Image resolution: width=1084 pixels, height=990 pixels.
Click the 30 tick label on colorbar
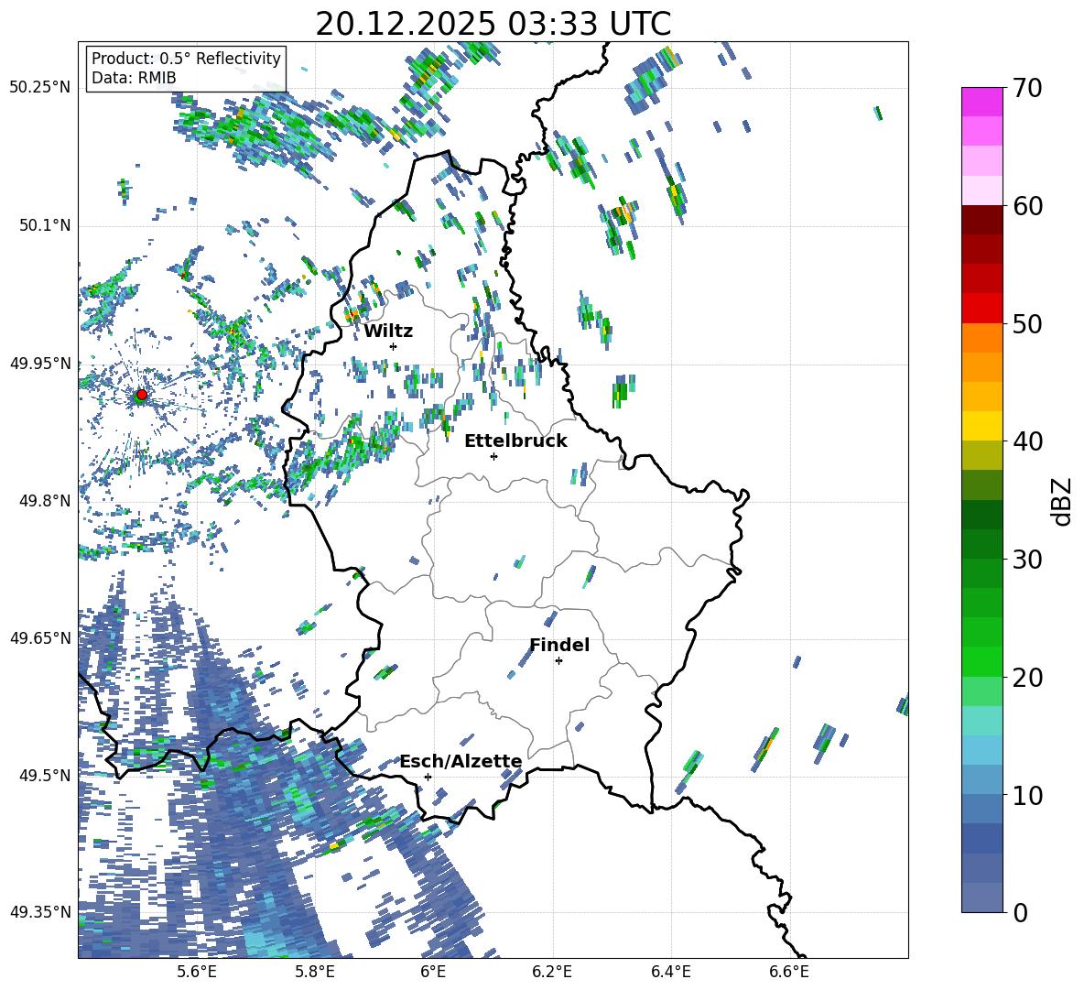tap(1026, 560)
